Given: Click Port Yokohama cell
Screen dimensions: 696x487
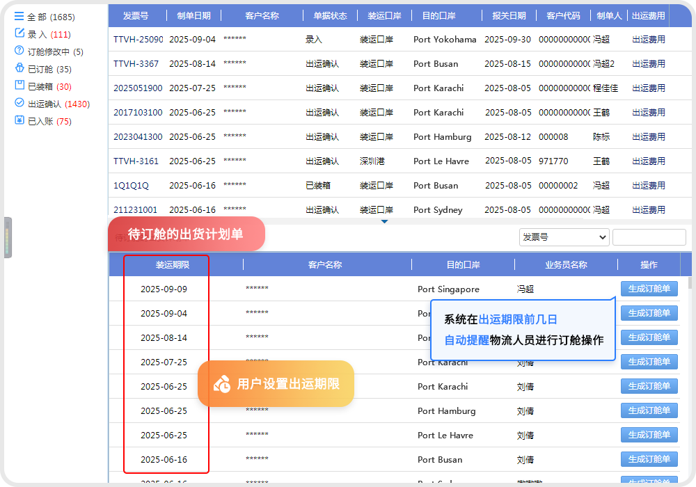Looking at the screenshot, I should click(445, 40).
